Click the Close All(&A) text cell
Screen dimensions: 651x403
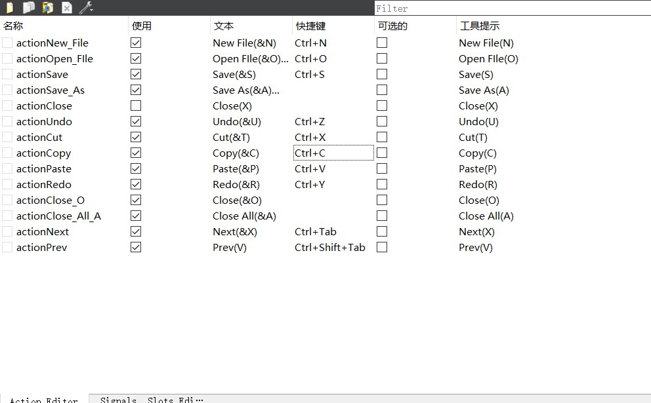point(244,216)
